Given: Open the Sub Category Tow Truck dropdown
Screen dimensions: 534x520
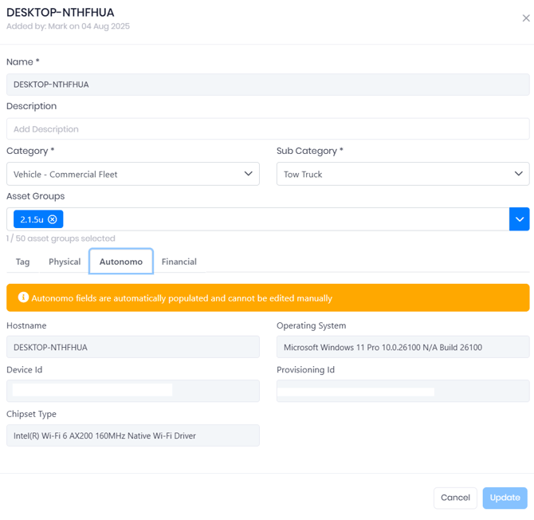Looking at the screenshot, I should click(402, 174).
